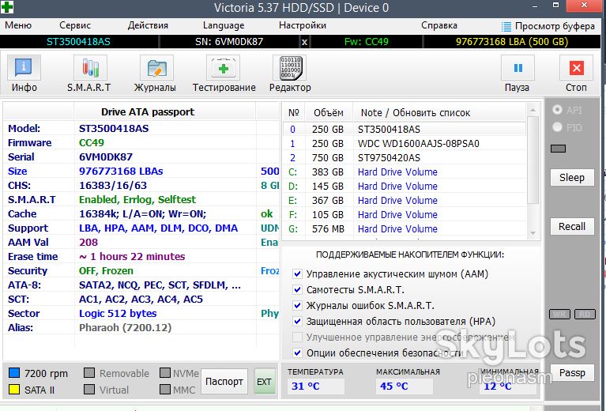This screenshot has height=411, width=606.
Task: Click the Alias value Pharaoh (7200.12)
Action: click(125, 328)
